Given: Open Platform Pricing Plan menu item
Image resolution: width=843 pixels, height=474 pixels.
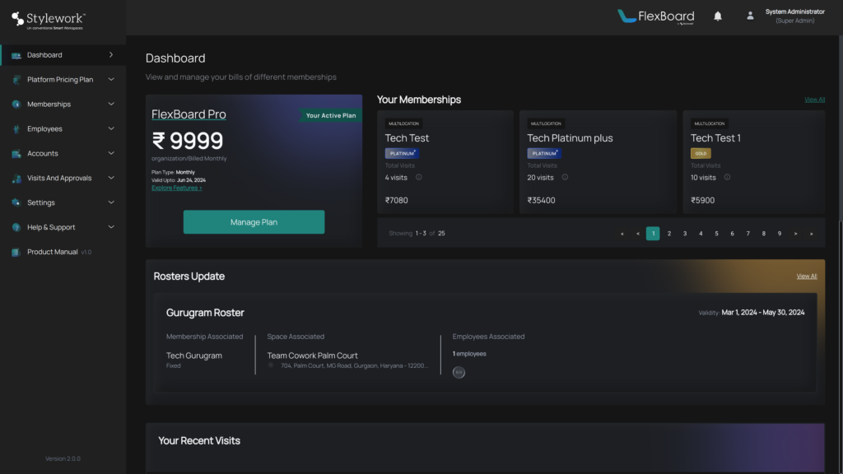Looking at the screenshot, I should click(x=63, y=80).
